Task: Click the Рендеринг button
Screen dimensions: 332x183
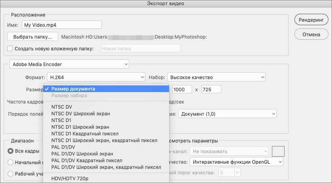Action: coord(311,20)
